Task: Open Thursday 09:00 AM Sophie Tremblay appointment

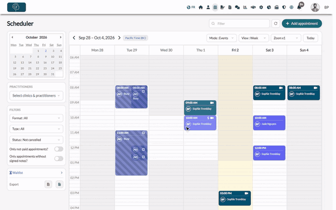Action: click(x=200, y=108)
